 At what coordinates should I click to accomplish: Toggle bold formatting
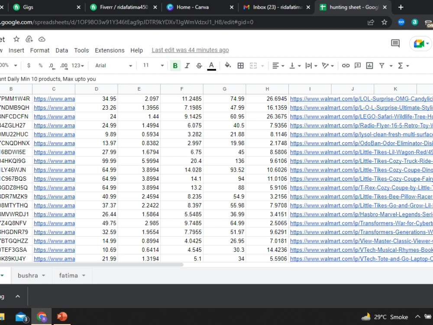(175, 65)
